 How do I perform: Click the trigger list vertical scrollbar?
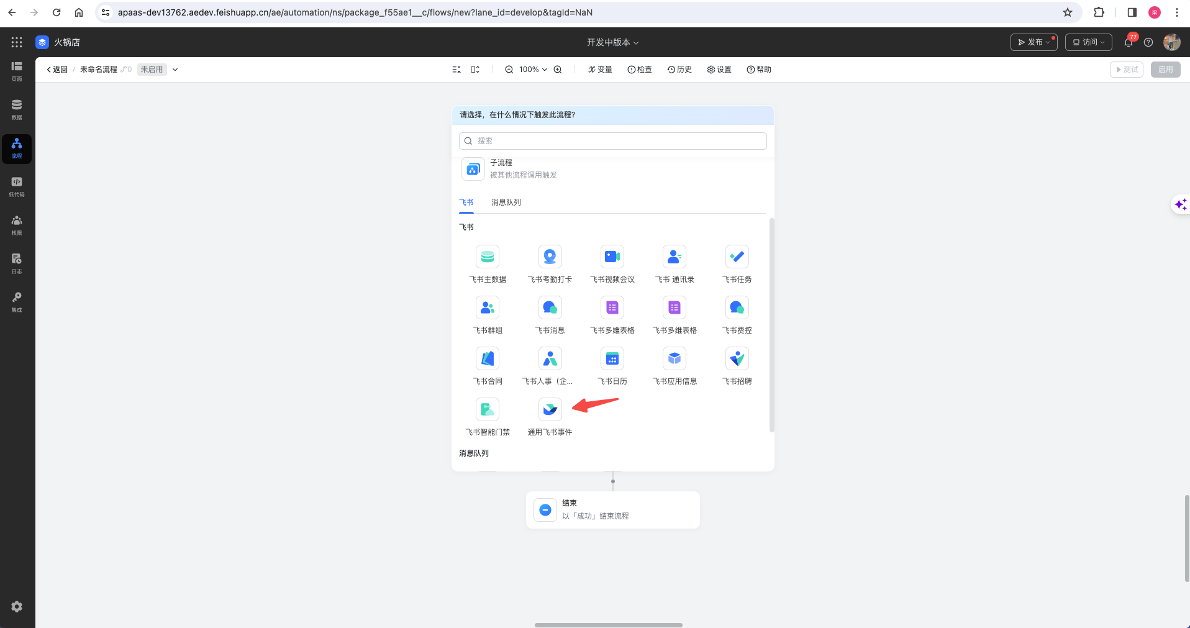pos(772,324)
